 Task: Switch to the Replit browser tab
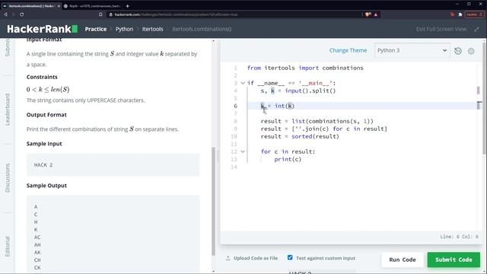pyautogui.click(x=92, y=6)
